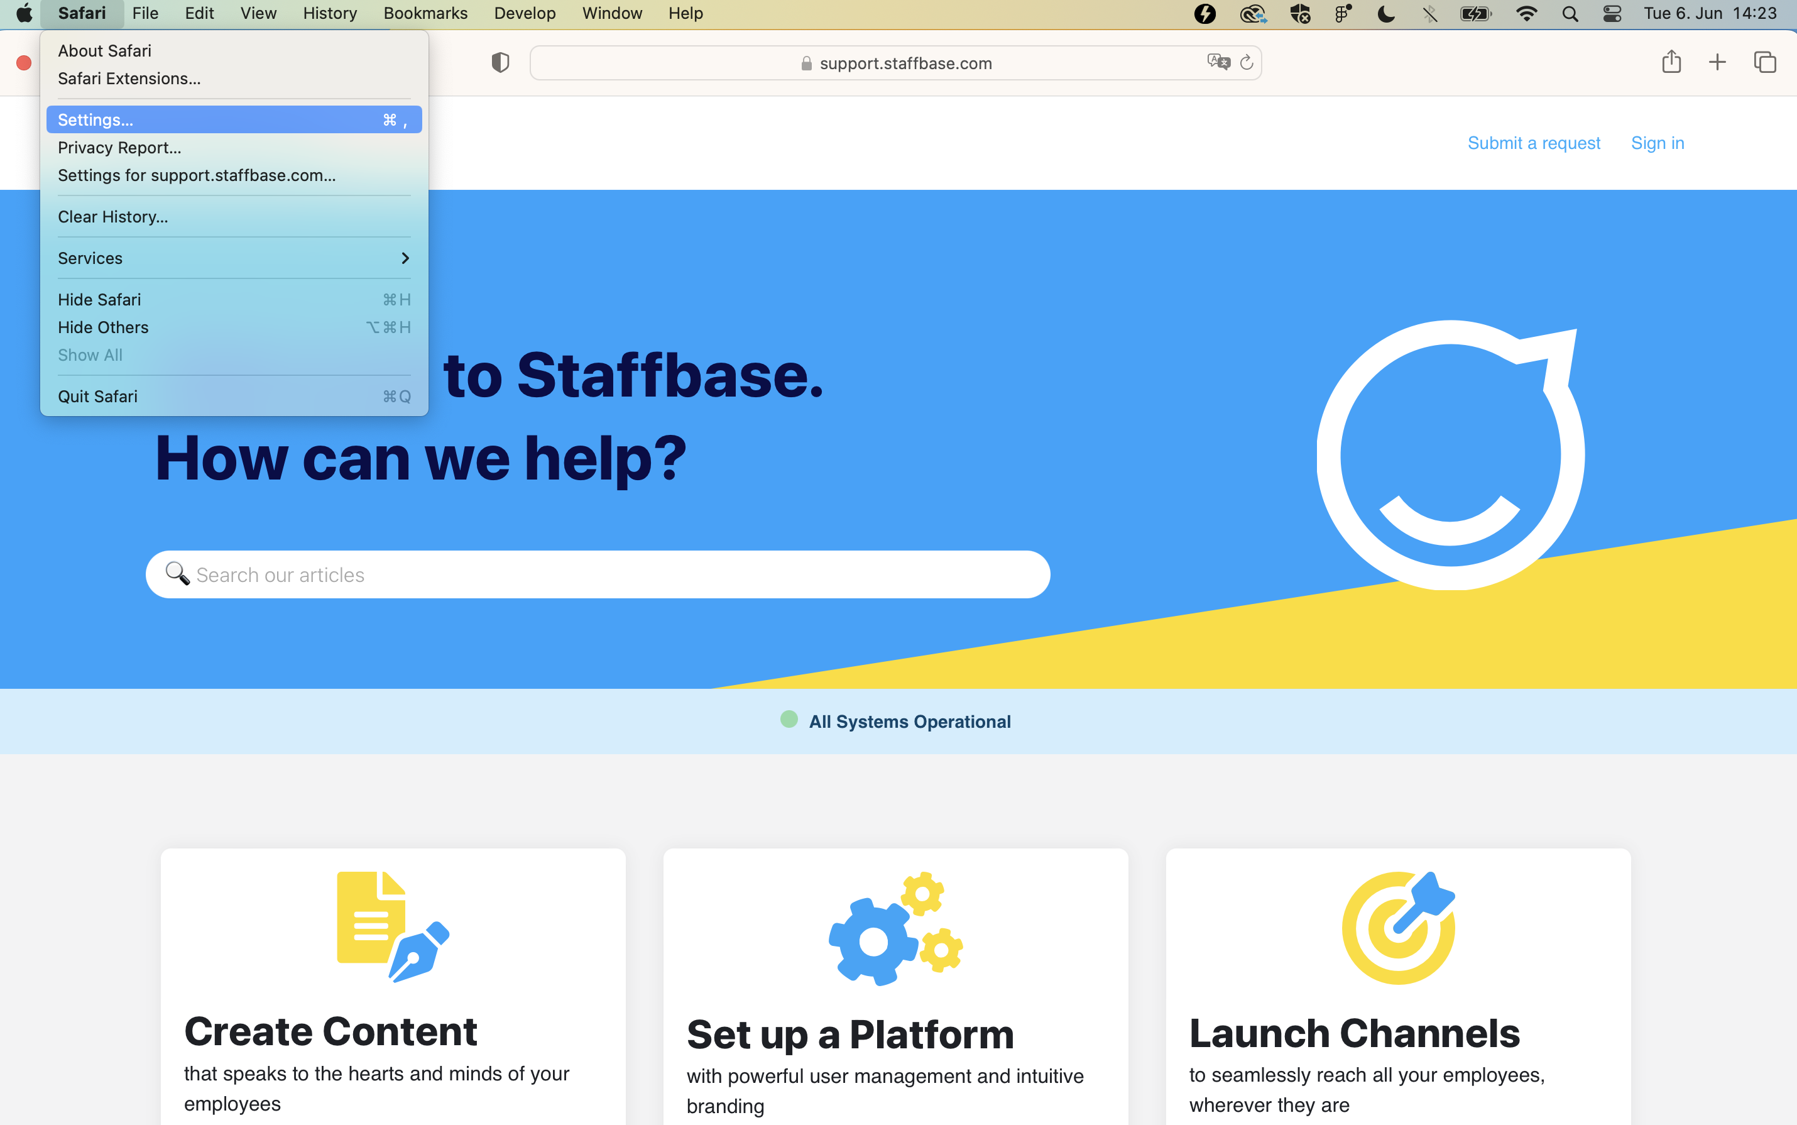Image resolution: width=1797 pixels, height=1125 pixels.
Task: Open Privacy Report...
Action: coord(234,147)
